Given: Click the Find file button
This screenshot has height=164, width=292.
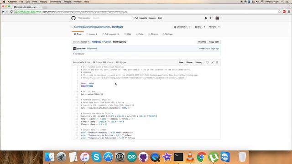Looking at the screenshot, I should coord(202,42).
